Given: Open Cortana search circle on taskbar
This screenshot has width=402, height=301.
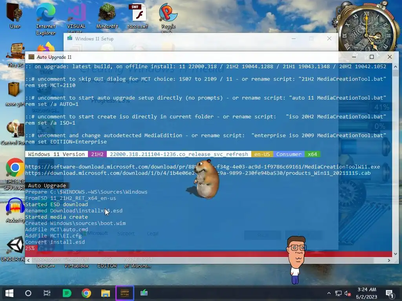Looking at the screenshot, I should coord(28,293).
